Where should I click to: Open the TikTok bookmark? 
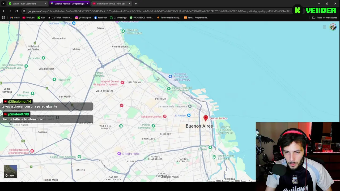tap(60, 18)
